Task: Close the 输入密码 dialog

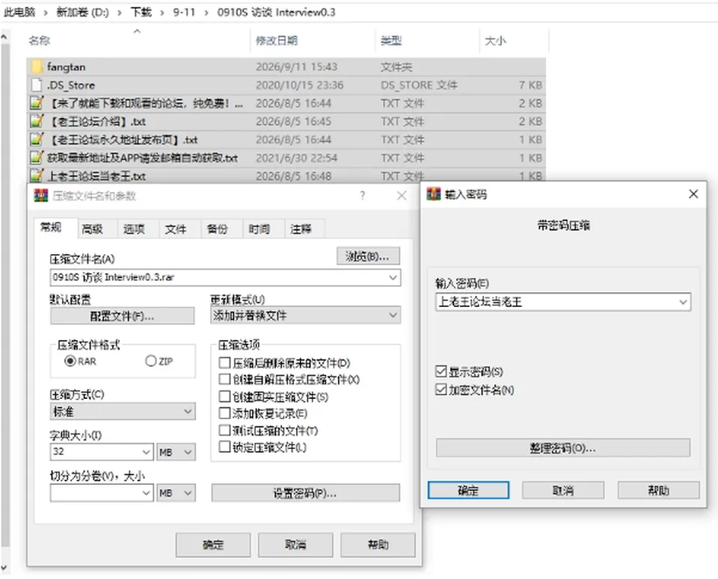Action: click(x=693, y=194)
